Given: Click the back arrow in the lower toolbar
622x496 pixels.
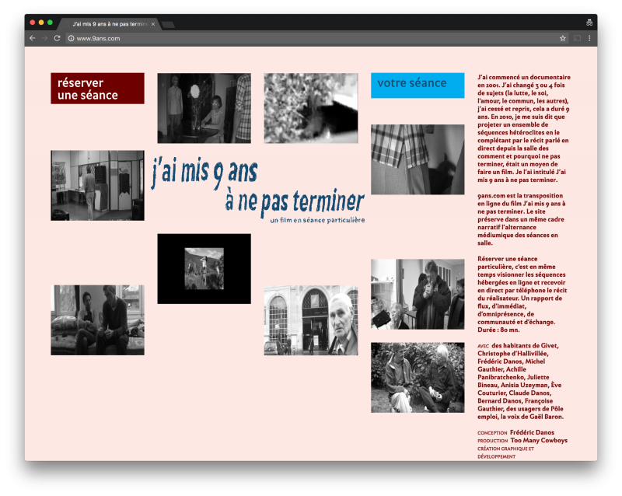Looking at the screenshot, I should (32, 37).
